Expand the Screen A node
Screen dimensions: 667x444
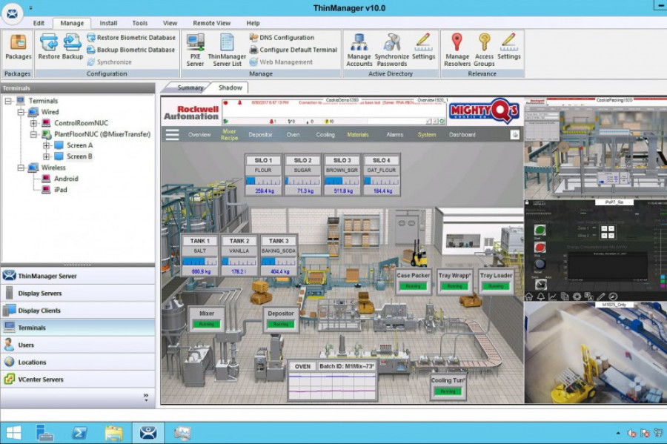point(47,145)
